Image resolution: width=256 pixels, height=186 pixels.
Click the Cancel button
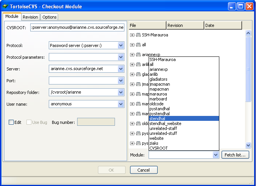[x=143, y=170]
